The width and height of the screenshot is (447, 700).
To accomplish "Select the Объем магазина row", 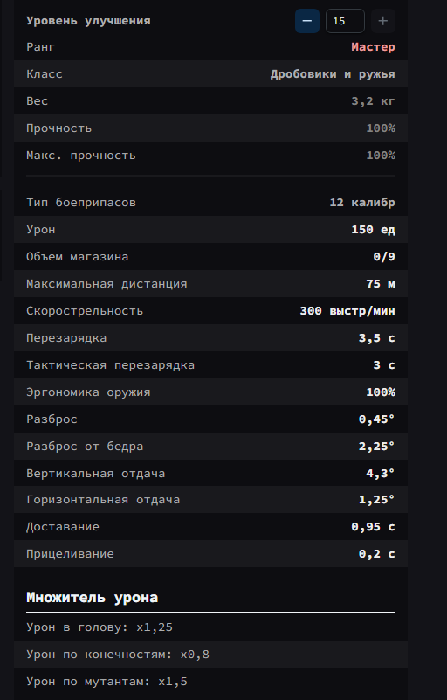I will click(x=210, y=257).
